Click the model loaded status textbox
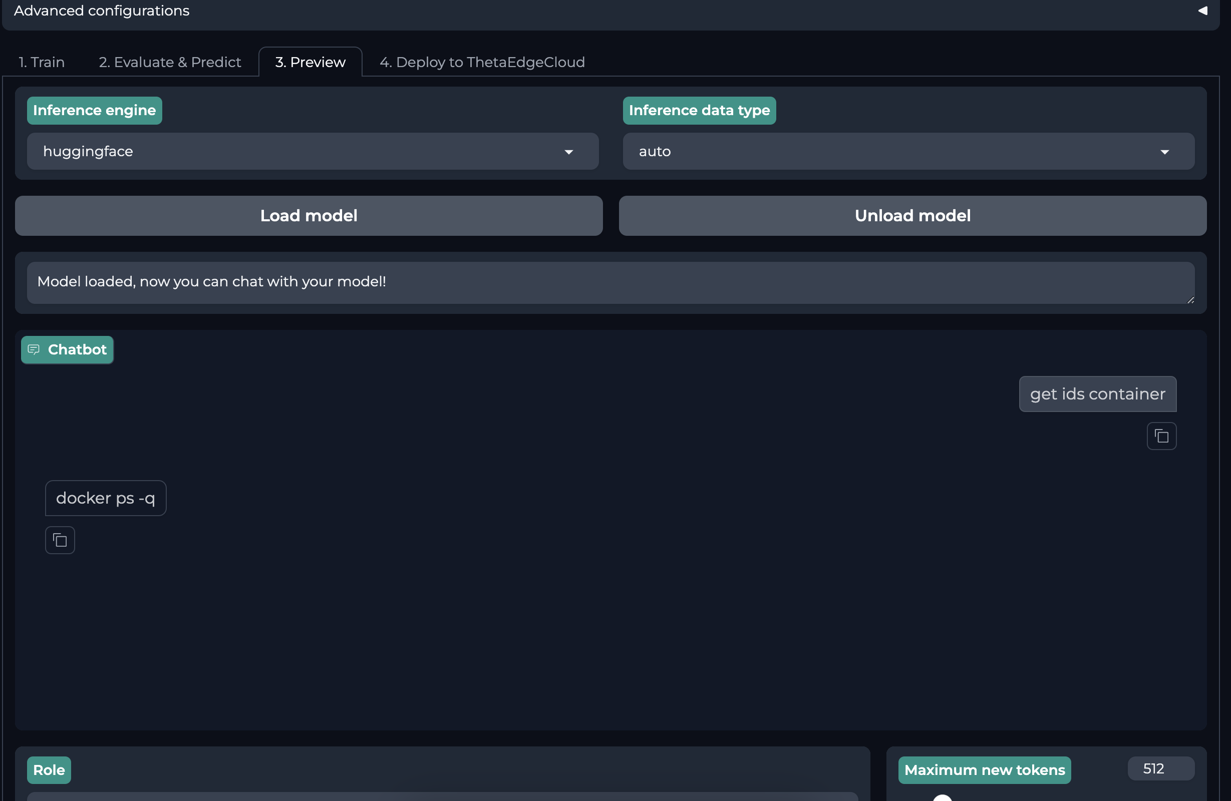Image resolution: width=1231 pixels, height=801 pixels. [x=610, y=282]
